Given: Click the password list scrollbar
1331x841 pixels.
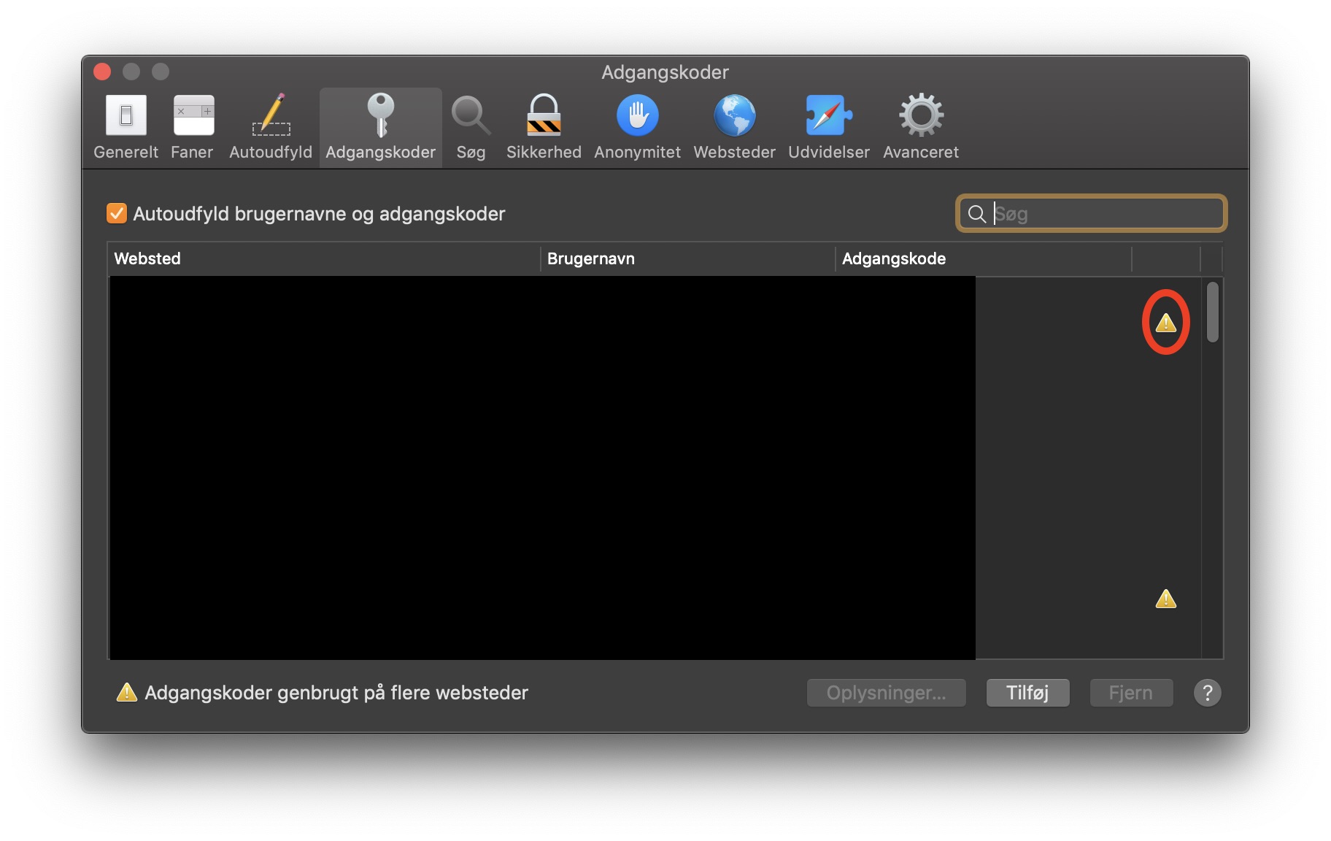Looking at the screenshot, I should (x=1213, y=312).
